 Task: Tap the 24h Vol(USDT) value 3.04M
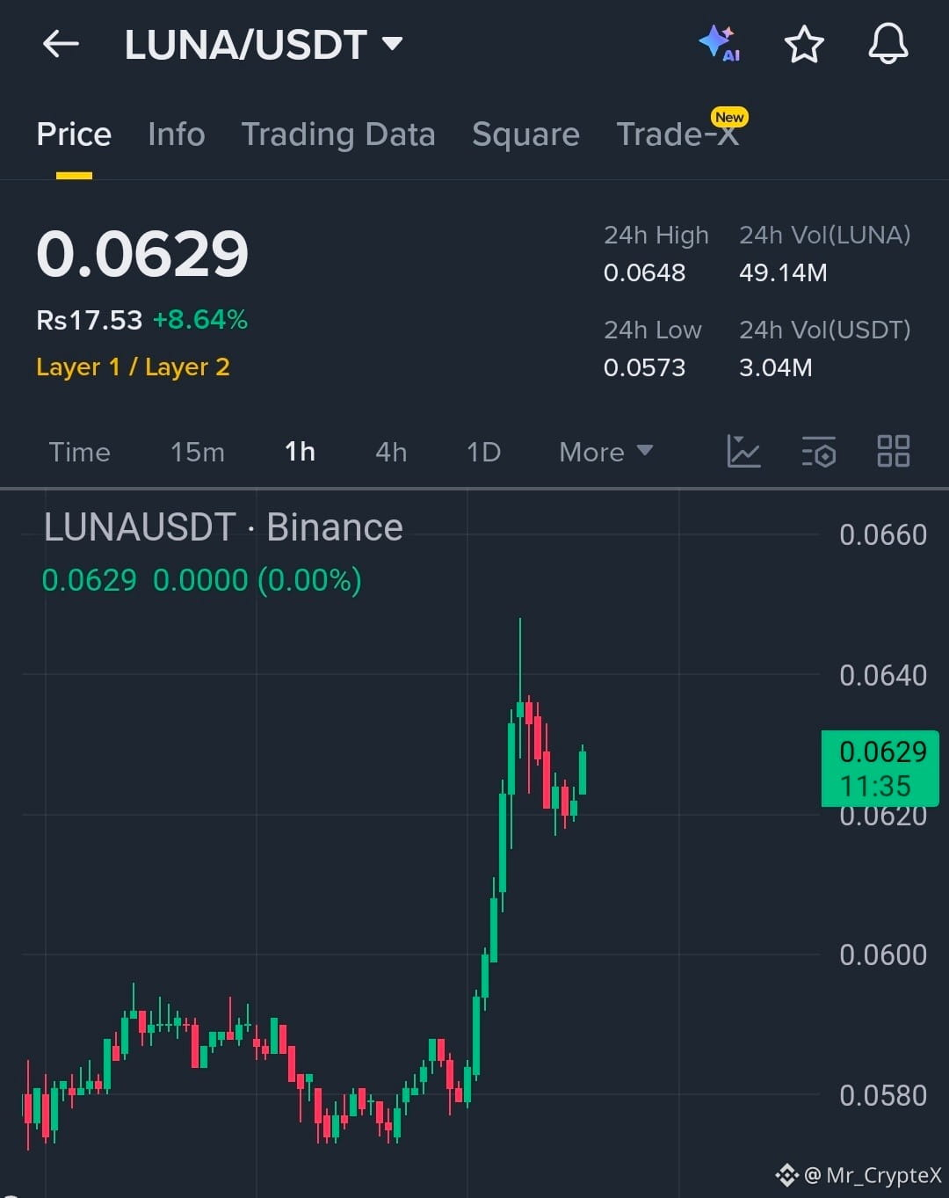coord(775,367)
